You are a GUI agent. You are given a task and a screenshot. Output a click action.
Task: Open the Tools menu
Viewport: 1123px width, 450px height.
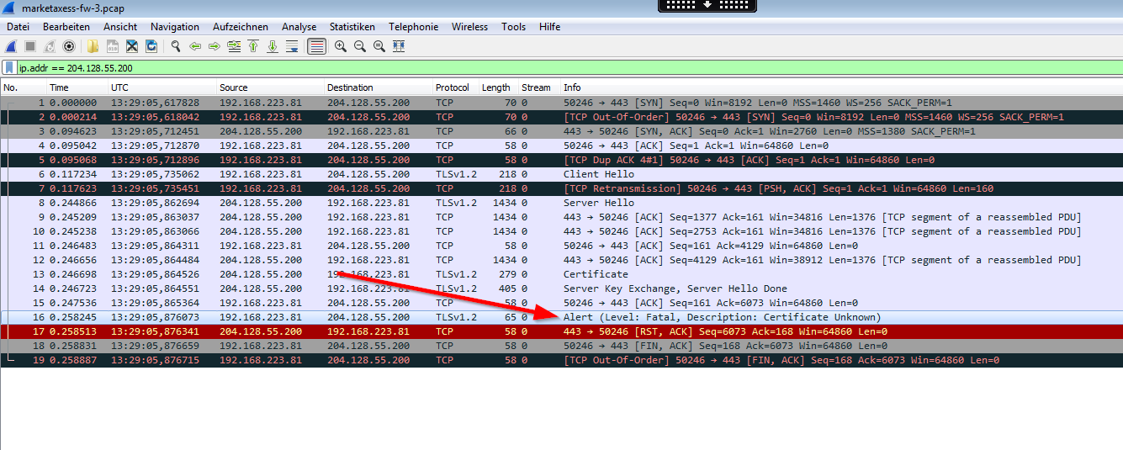coord(514,27)
